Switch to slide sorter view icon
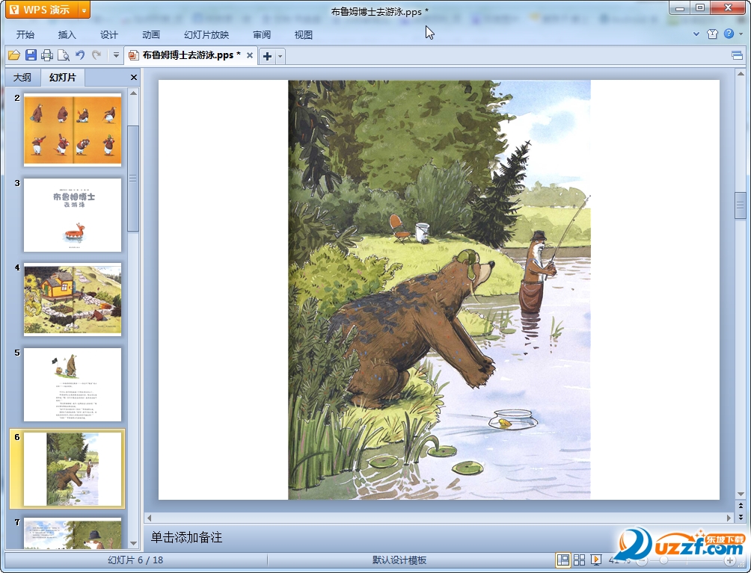The height and width of the screenshot is (573, 751). [x=579, y=560]
